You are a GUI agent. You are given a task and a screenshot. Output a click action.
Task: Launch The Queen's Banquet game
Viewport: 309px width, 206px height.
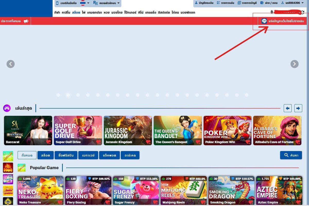click(178, 130)
